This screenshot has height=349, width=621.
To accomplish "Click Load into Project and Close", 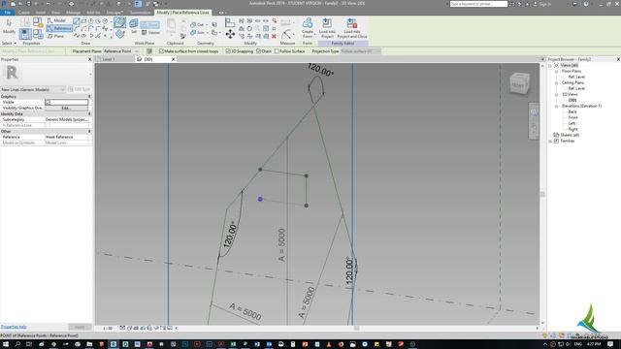I will [351, 28].
